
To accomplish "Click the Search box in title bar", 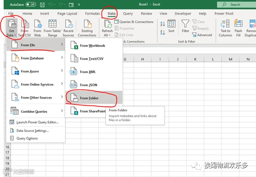I will coord(236,4).
